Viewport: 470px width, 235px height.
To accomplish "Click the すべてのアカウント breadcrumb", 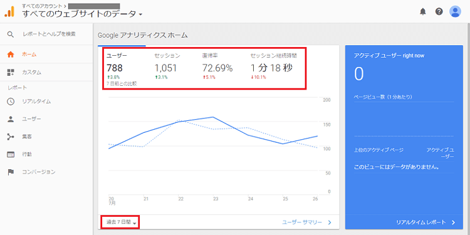I will [x=42, y=6].
